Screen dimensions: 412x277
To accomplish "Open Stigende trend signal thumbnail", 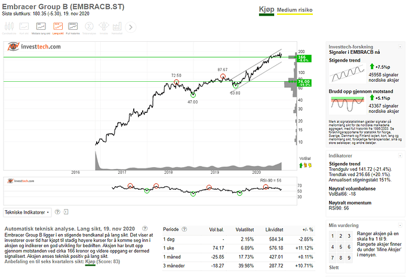I will click(x=347, y=73).
